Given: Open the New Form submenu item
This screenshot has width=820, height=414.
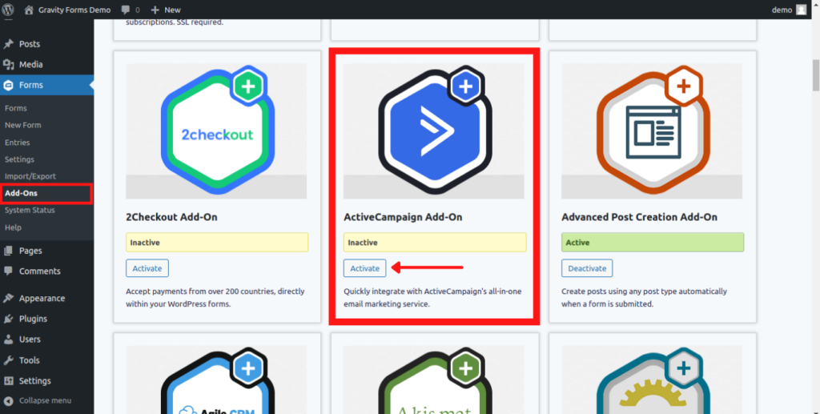Looking at the screenshot, I should (x=23, y=126).
